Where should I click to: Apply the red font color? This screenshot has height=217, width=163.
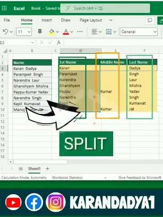[66, 32]
